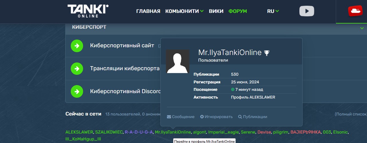
Task: Open piligrim user profile
Action: [x=280, y=132]
